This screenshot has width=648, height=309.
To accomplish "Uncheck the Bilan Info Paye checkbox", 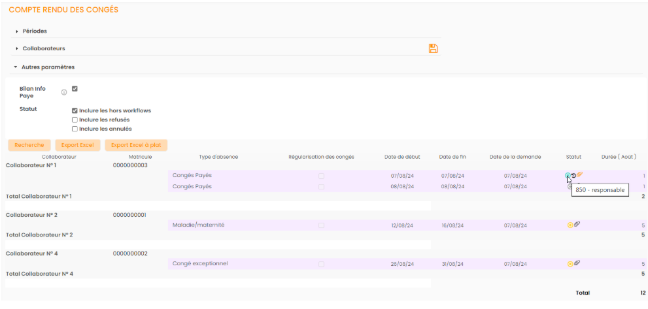I will click(x=75, y=89).
